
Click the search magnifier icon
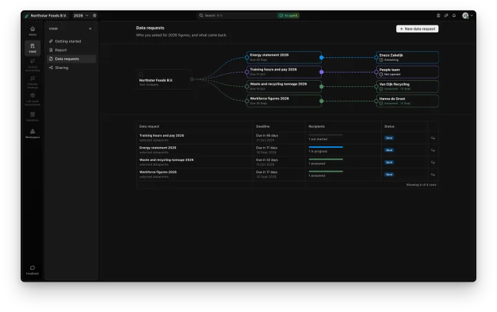pyautogui.click(x=201, y=15)
